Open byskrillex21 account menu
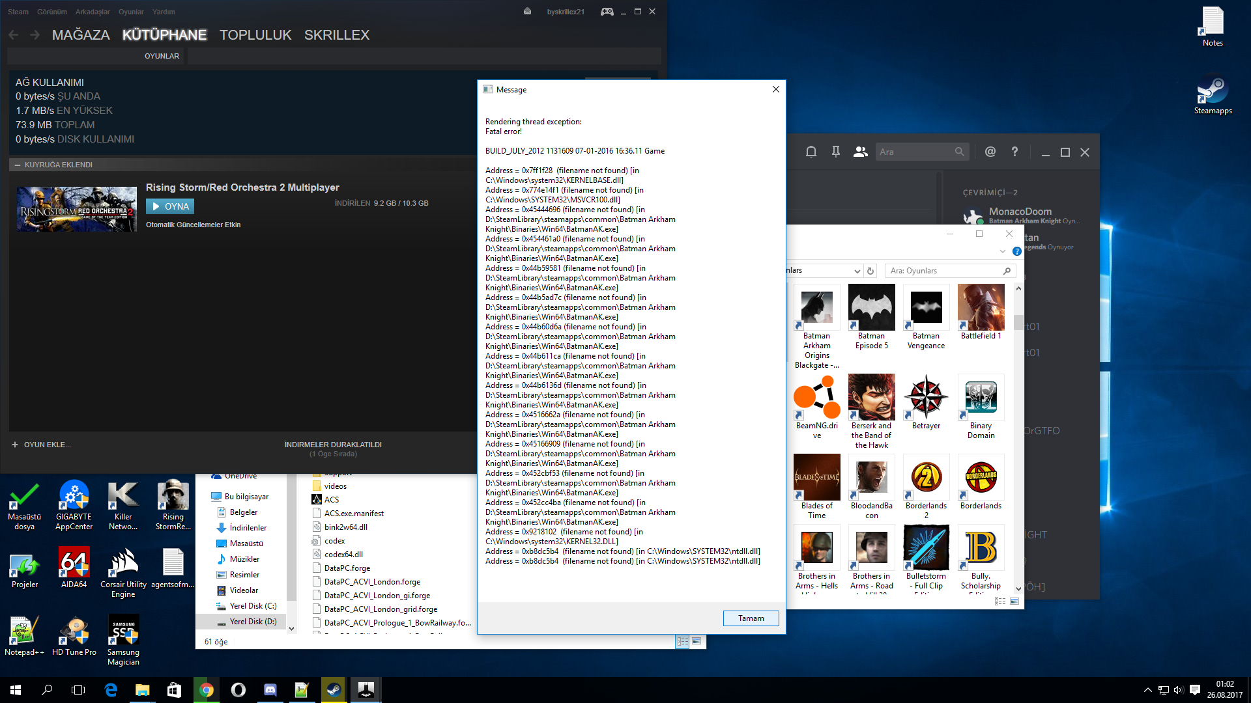The height and width of the screenshot is (703, 1251). click(566, 12)
